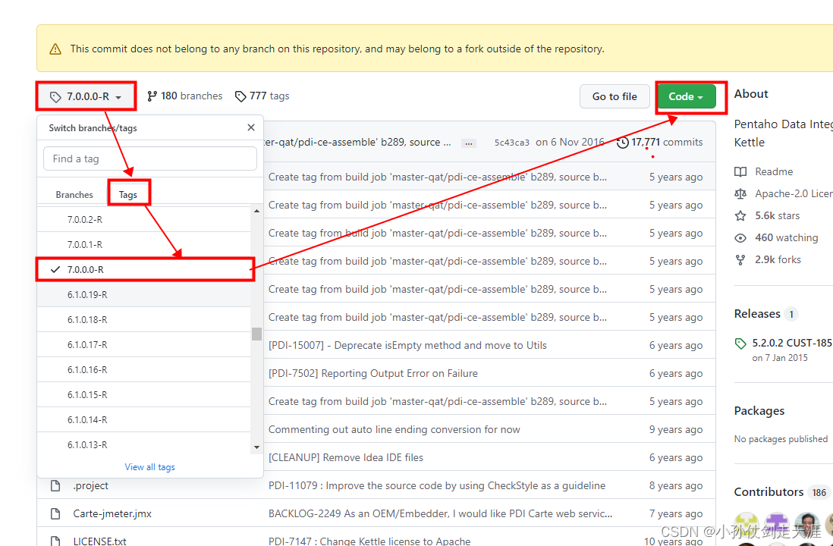Open commit hash 5c43ca3
The width and height of the screenshot is (833, 546).
[512, 143]
